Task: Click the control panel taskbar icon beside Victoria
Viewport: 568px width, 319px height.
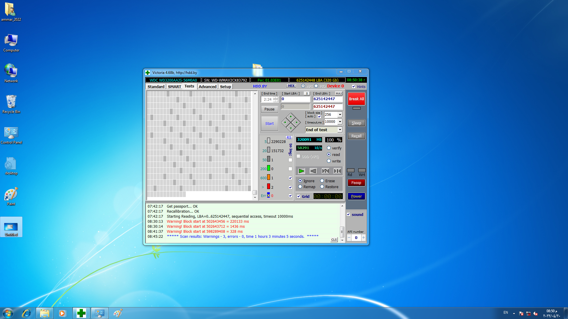Action: click(99, 313)
